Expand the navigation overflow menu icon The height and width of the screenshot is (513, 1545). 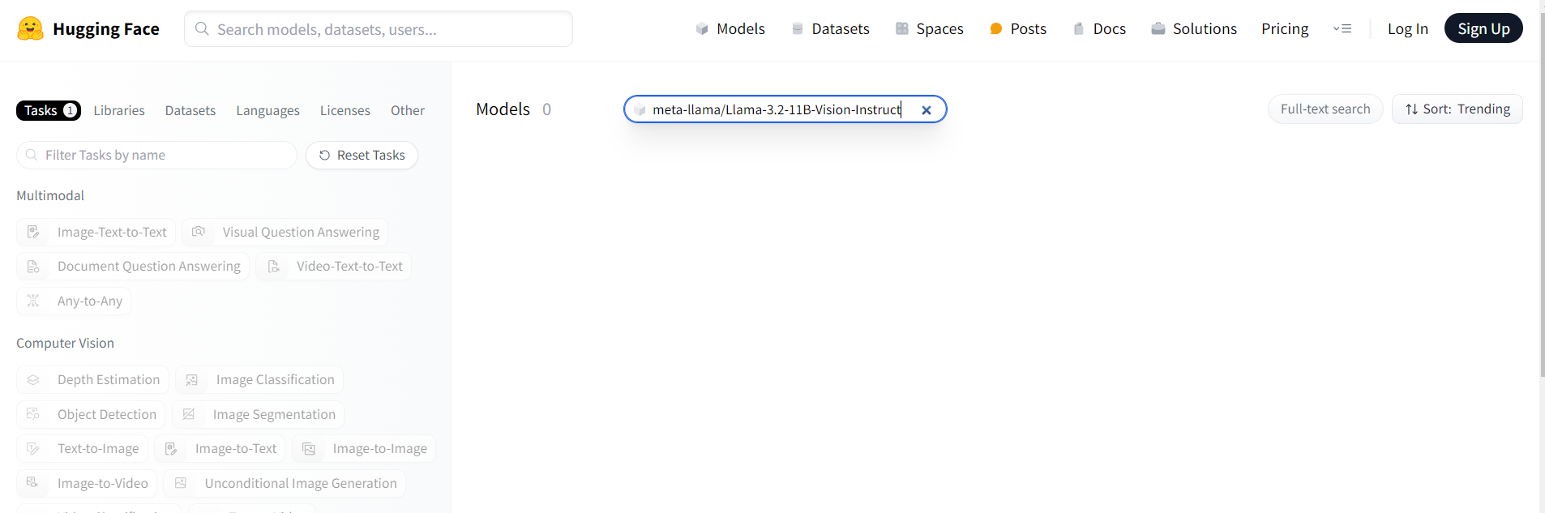point(1342,29)
